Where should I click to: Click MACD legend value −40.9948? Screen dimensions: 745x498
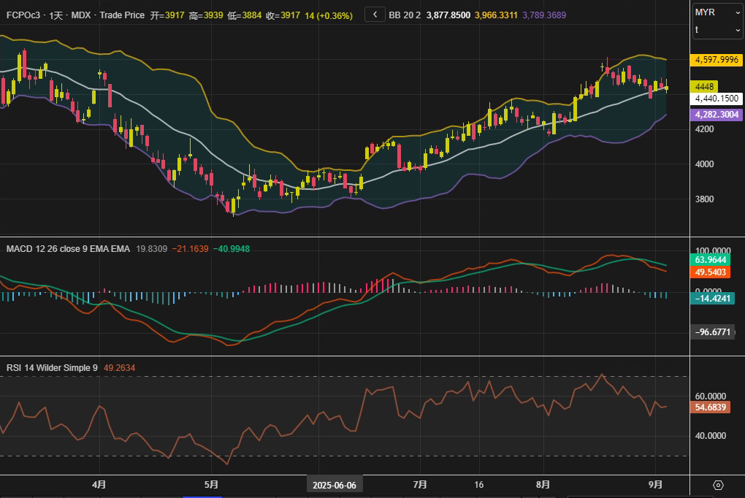pyautogui.click(x=232, y=249)
